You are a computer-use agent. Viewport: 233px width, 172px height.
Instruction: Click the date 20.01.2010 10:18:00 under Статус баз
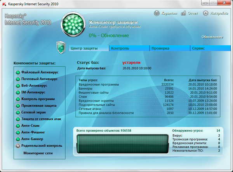click(x=137, y=68)
